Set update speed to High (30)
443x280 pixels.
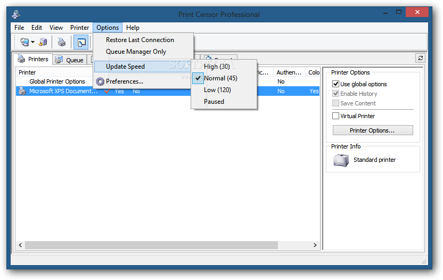[x=217, y=67]
